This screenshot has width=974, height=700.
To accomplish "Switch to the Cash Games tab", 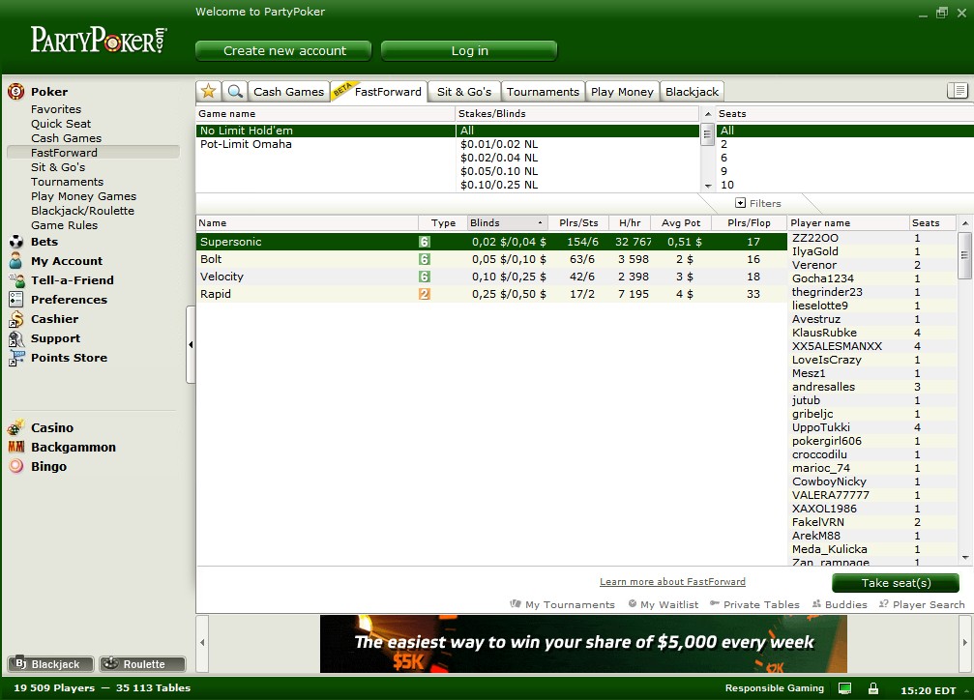I will (x=288, y=91).
